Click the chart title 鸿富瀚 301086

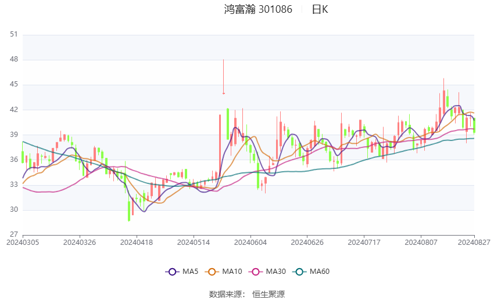coord(258,9)
